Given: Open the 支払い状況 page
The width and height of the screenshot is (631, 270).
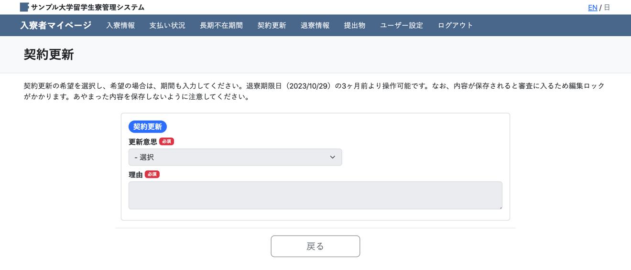Looking at the screenshot, I should 167,26.
